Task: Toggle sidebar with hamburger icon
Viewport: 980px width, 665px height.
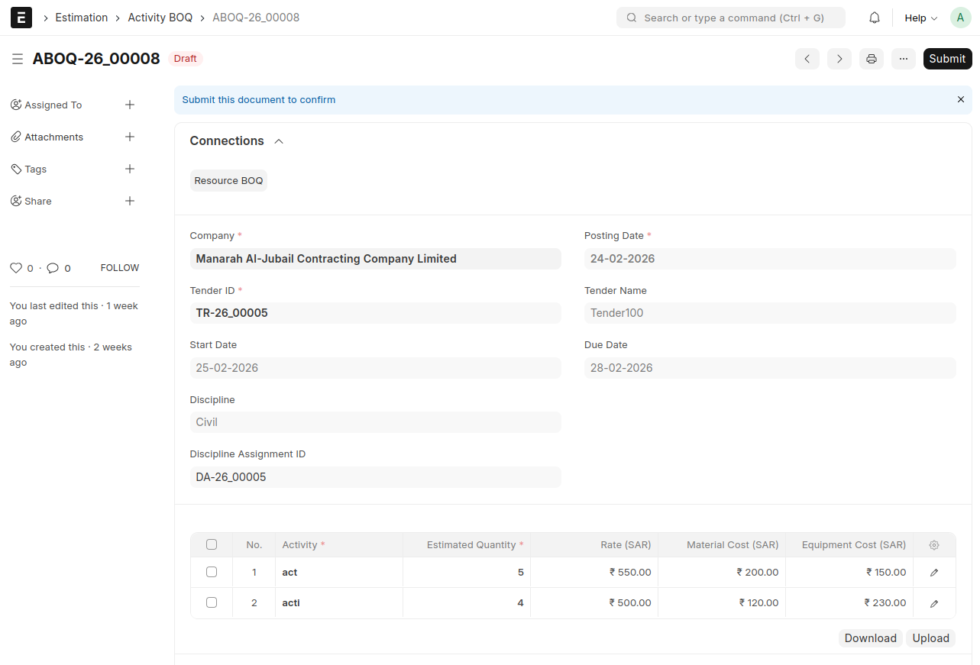Action: pos(18,59)
